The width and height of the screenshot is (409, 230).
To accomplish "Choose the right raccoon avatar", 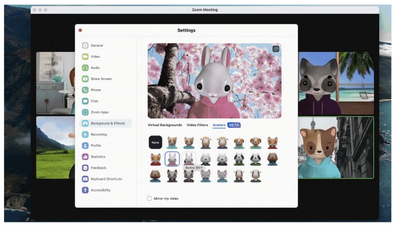I will point(189,176).
